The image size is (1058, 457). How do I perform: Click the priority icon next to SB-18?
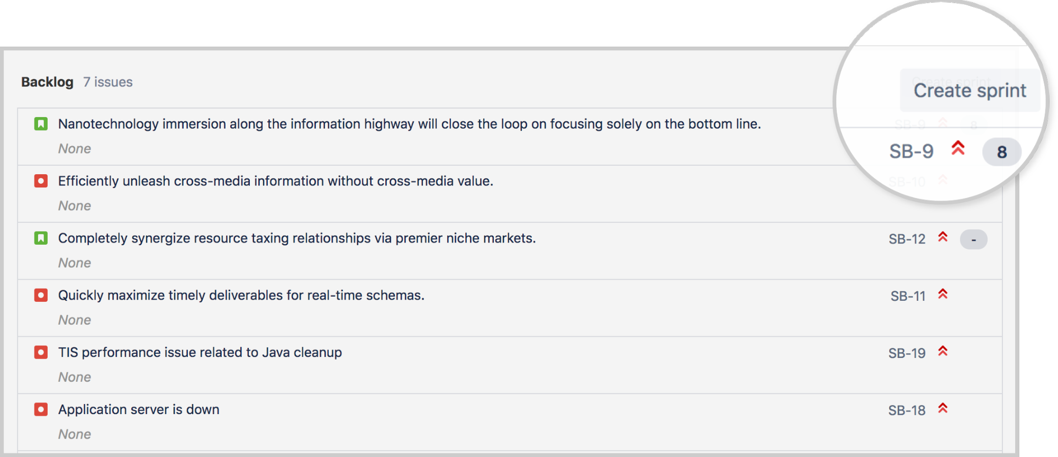click(x=943, y=409)
